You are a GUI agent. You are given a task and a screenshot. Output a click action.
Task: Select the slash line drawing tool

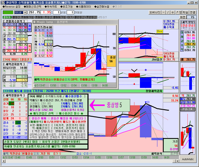[x=168, y=12]
